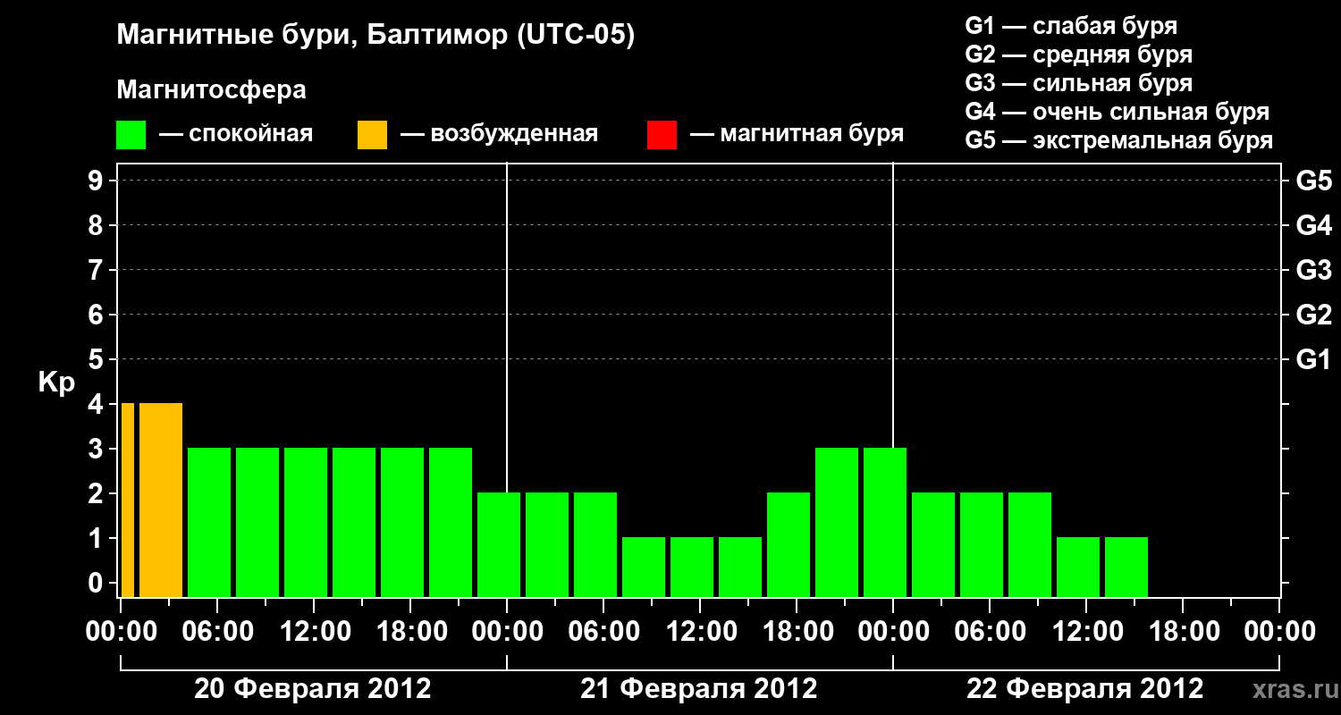The height and width of the screenshot is (715, 1341).
Task: Click the 'Kp' axis label
Action: 57,382
